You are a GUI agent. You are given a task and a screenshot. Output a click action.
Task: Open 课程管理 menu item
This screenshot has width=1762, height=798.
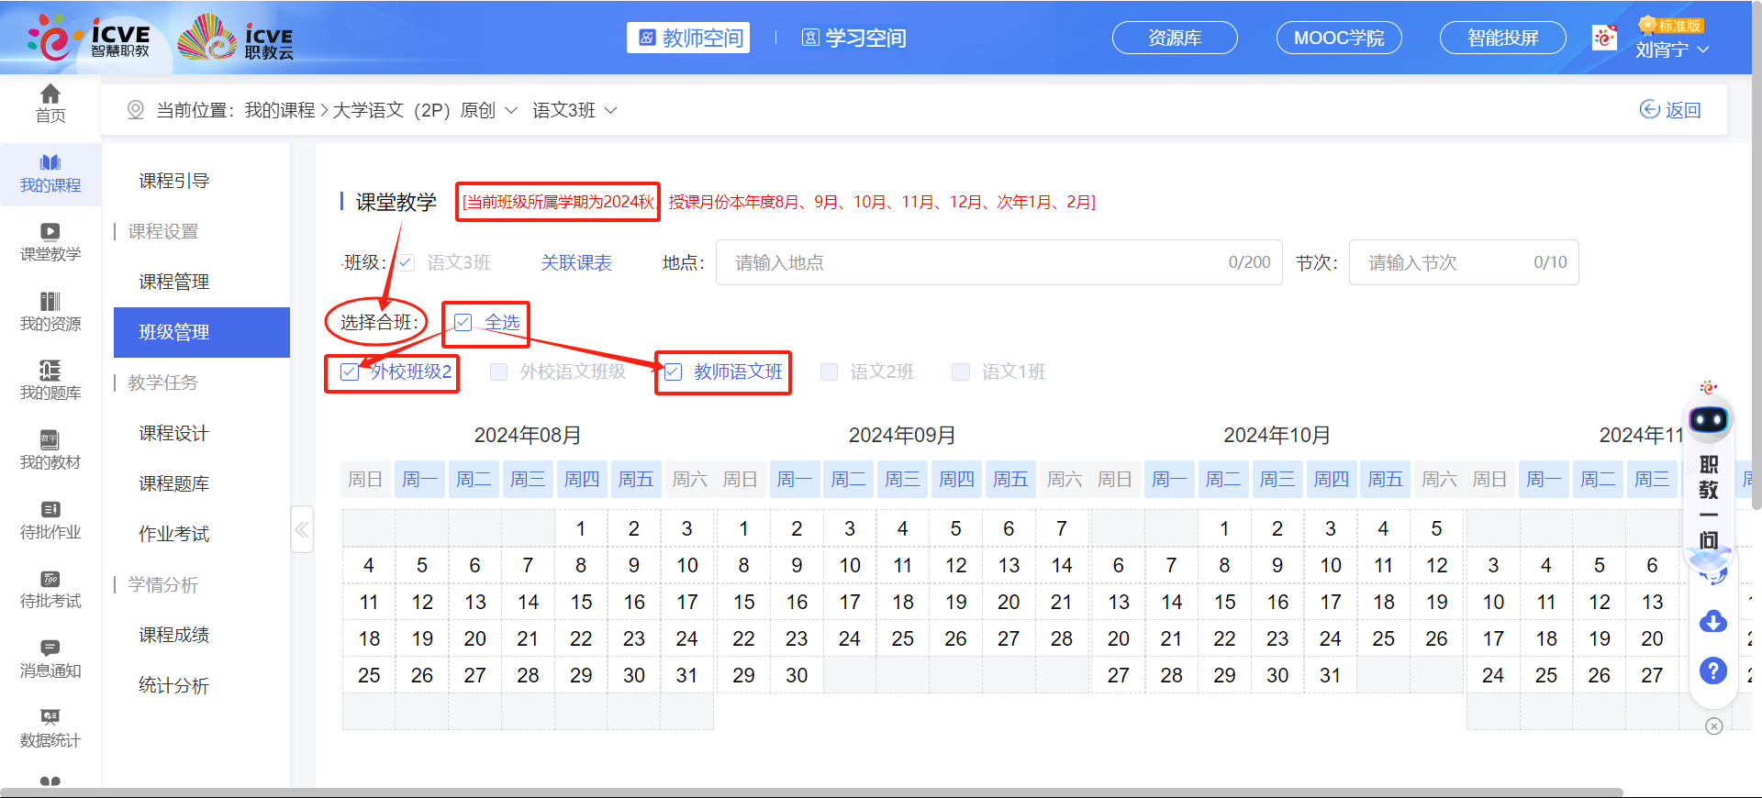(x=174, y=282)
